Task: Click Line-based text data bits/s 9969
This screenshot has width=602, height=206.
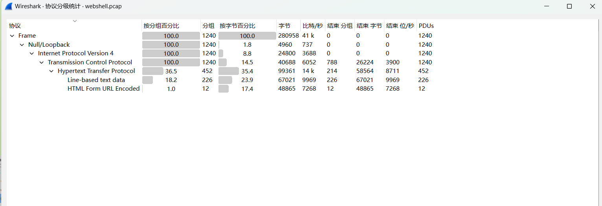Action: click(309, 80)
